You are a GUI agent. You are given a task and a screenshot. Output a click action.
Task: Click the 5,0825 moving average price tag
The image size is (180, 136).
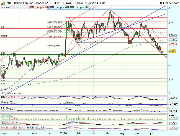pyautogui.click(x=173, y=35)
